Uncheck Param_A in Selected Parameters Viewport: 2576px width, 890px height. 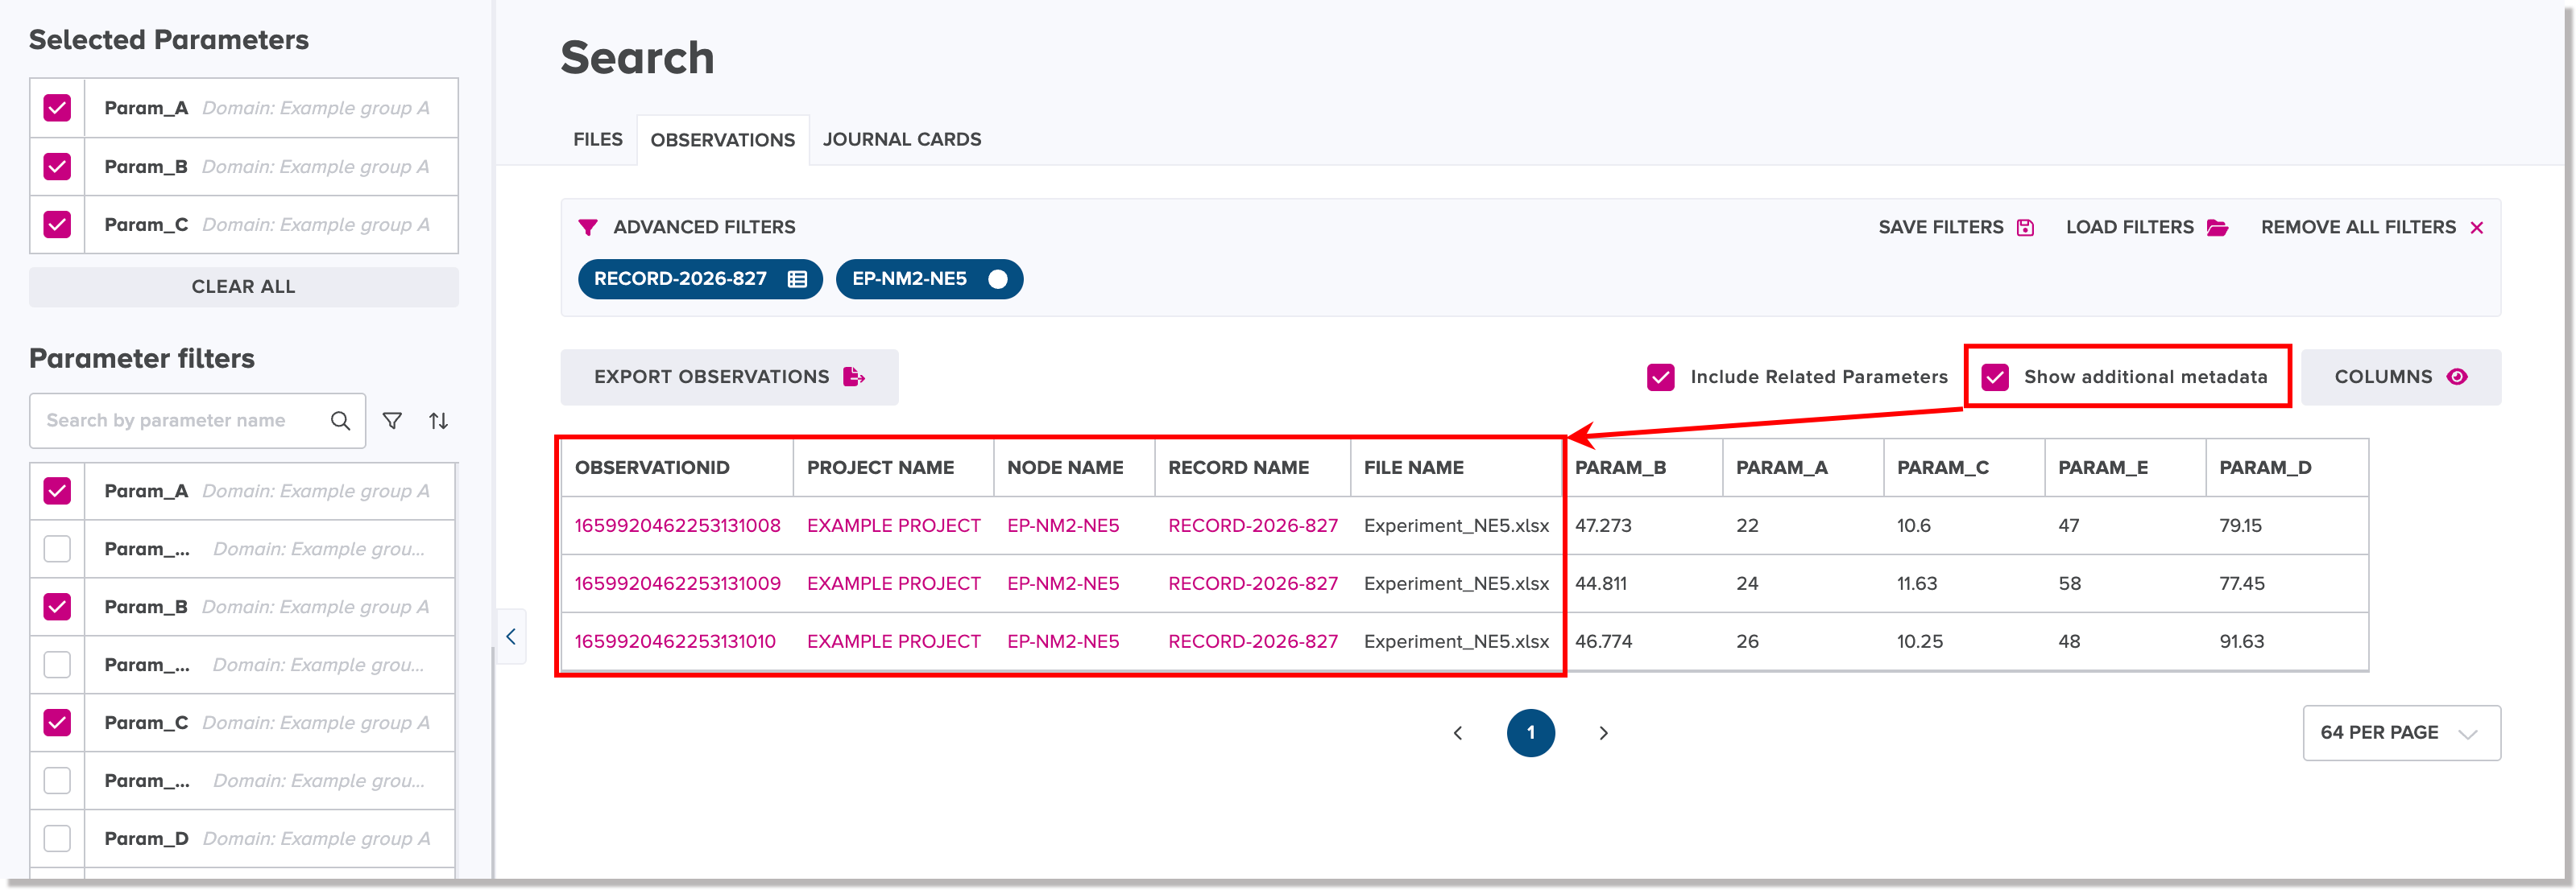point(57,108)
